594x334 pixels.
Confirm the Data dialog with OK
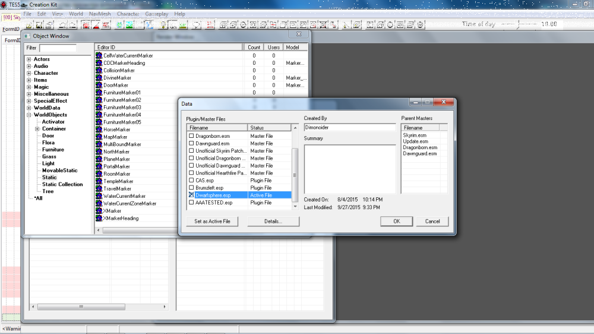tap(396, 222)
